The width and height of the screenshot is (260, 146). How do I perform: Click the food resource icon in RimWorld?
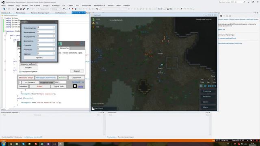pyautogui.click(x=93, y=23)
